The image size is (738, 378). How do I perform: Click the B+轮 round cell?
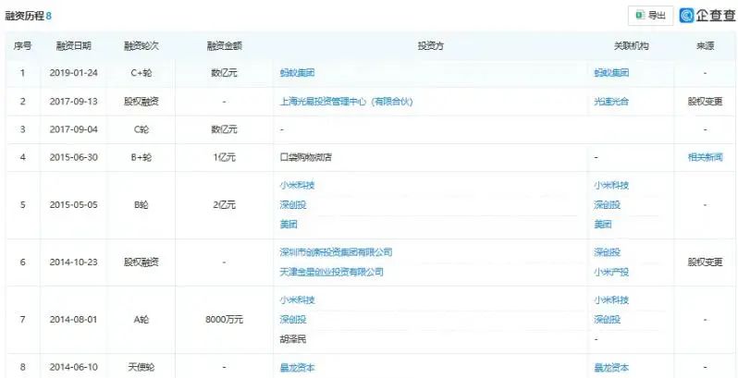pos(141,157)
